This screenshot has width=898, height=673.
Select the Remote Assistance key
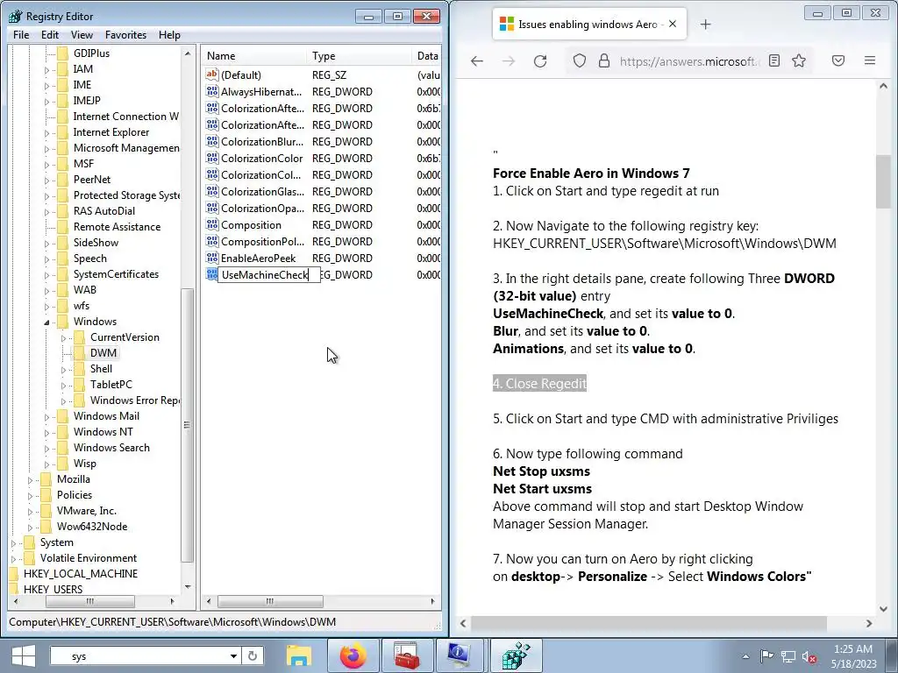[117, 227]
